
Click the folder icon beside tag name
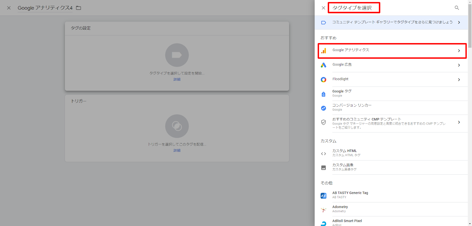coord(78,8)
